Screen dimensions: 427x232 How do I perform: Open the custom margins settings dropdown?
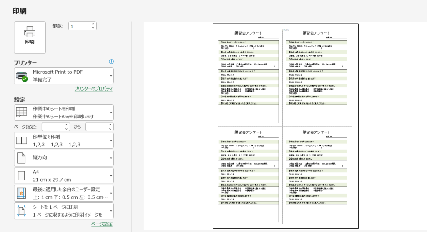[64, 193]
